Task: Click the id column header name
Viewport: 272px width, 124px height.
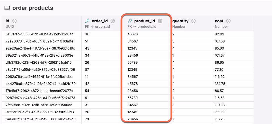Action: (7, 21)
